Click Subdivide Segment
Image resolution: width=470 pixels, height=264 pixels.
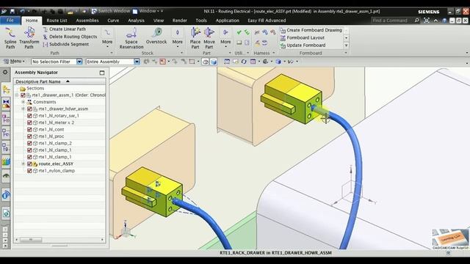pos(66,44)
